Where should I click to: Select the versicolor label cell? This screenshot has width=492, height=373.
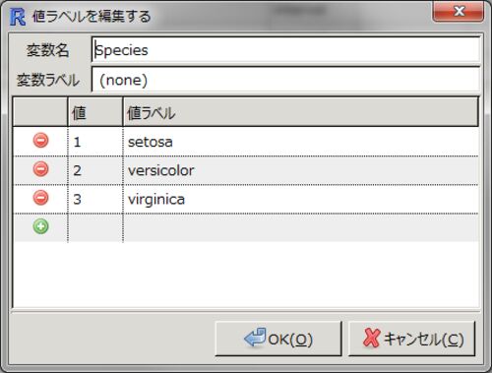tap(301, 170)
